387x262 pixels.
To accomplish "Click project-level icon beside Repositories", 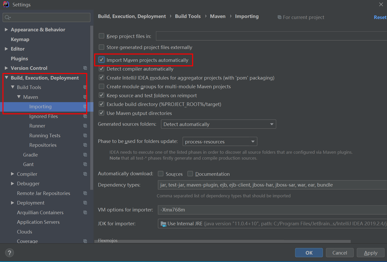I will coord(85,145).
